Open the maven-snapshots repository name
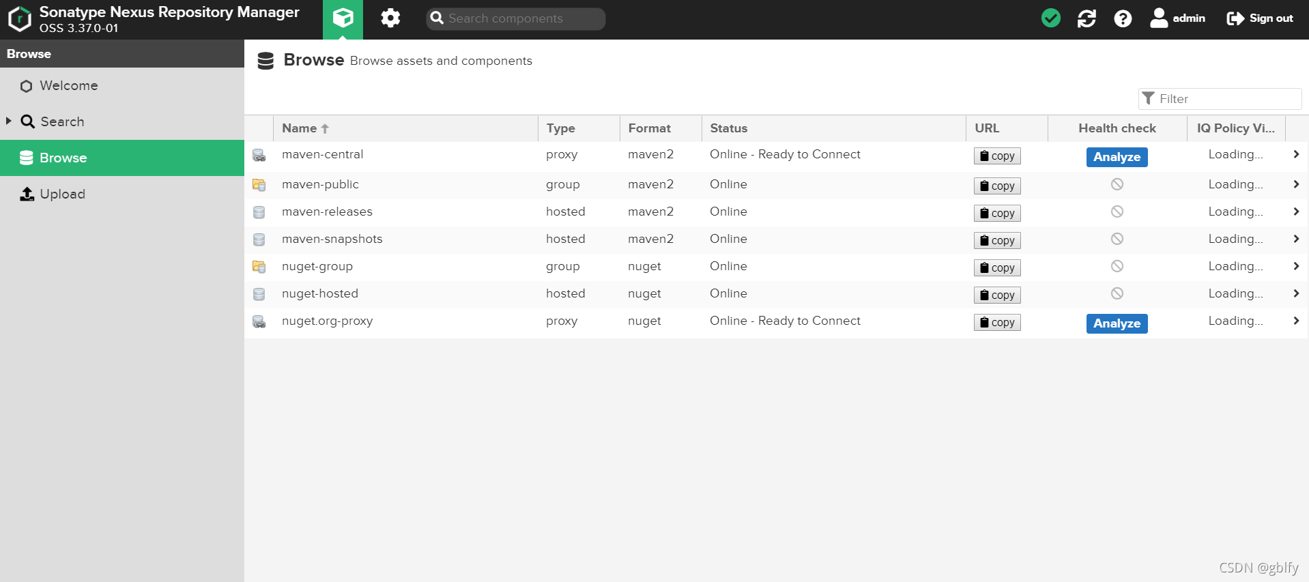The width and height of the screenshot is (1309, 582). click(x=332, y=239)
